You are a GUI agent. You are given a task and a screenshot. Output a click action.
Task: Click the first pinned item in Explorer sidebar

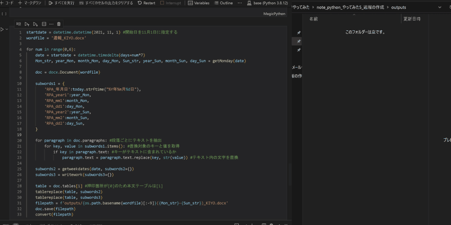tap(299, 33)
